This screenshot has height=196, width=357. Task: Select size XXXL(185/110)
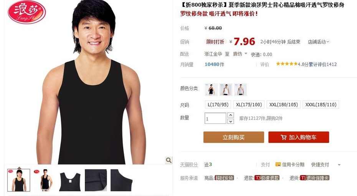pos(321,105)
